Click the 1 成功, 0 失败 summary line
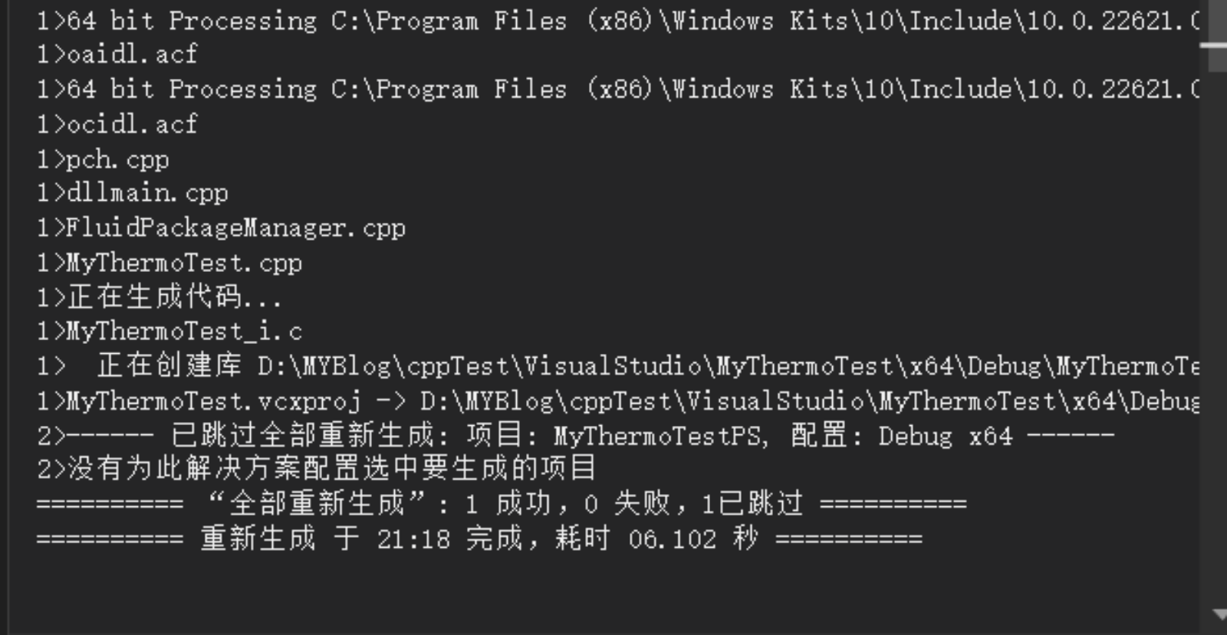Image resolution: width=1227 pixels, height=635 pixels. click(x=502, y=504)
